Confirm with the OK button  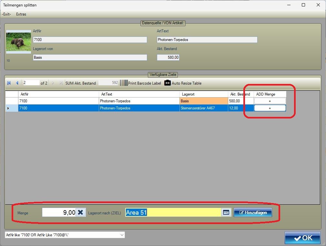[302, 238]
